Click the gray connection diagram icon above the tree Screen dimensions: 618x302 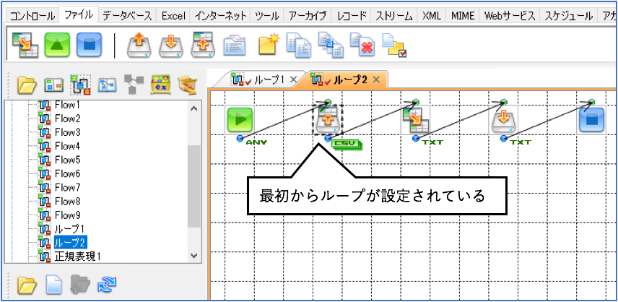point(134,84)
